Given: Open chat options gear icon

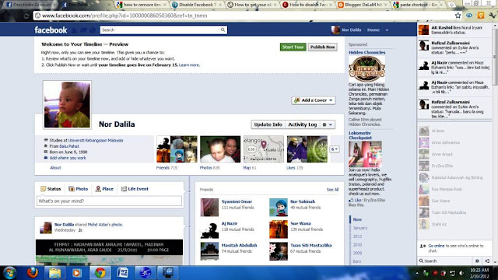Looking at the screenshot, I should point(477,261).
